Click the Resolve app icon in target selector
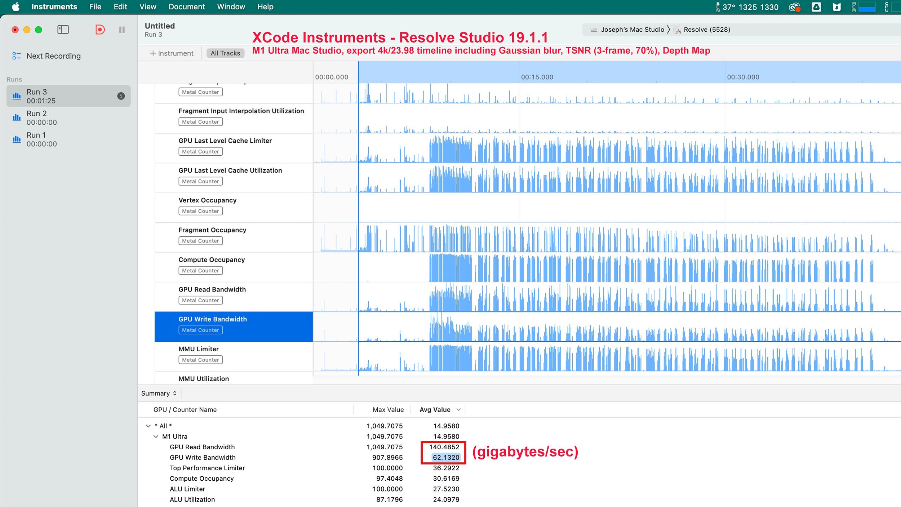 [x=678, y=30]
